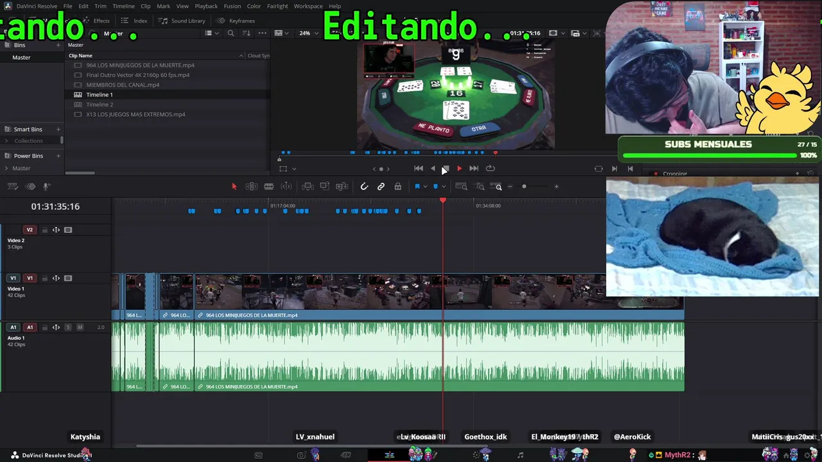Click the red viewer scrubber playhead marker
The image size is (822, 462).
pyautogui.click(x=495, y=153)
